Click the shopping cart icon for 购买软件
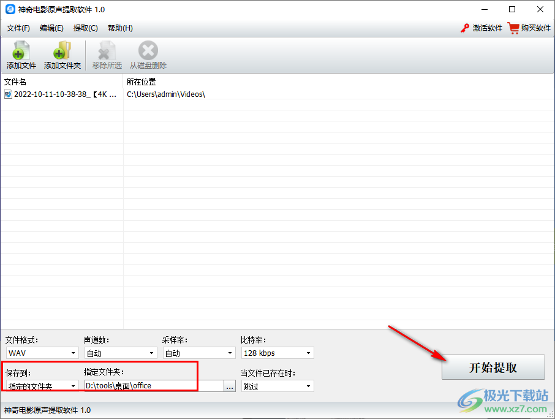 tap(513, 28)
